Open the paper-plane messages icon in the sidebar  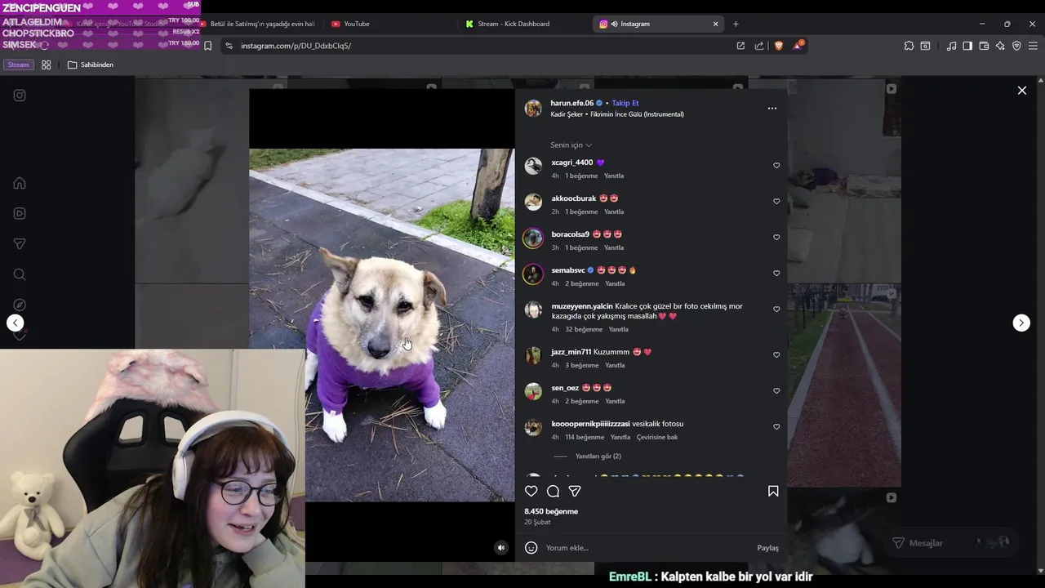(x=20, y=243)
